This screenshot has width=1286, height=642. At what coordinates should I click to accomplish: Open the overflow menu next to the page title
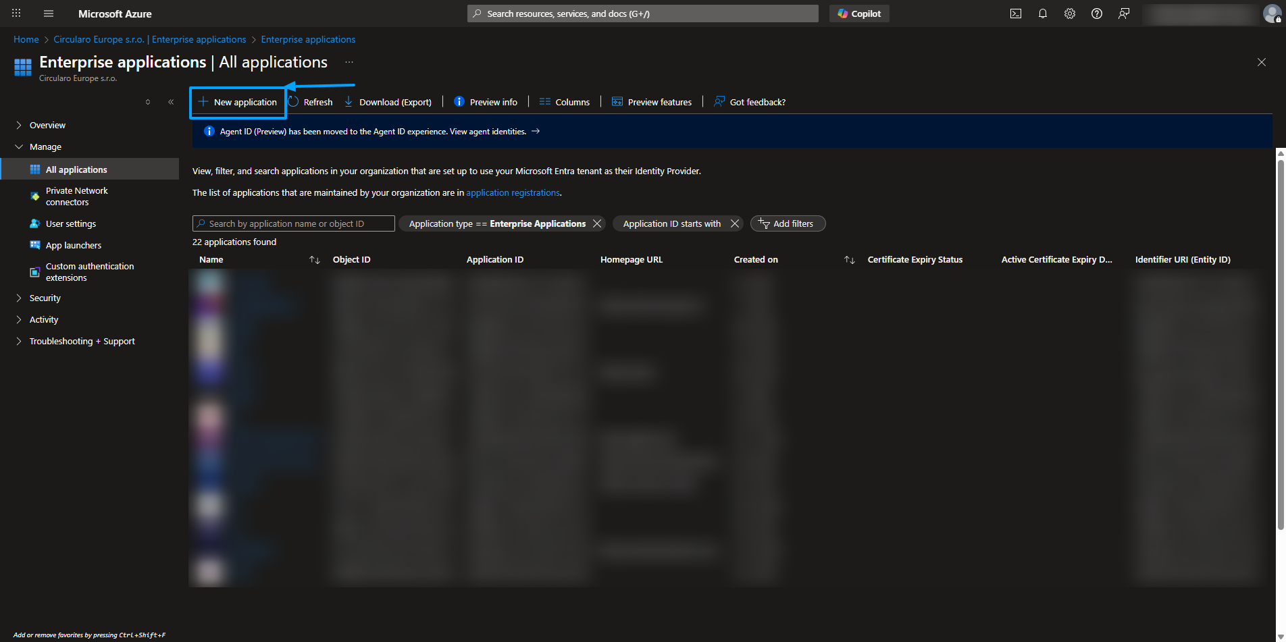349,61
